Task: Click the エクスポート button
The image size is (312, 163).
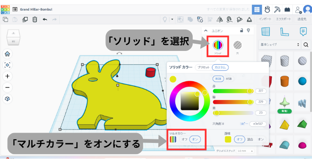Action: pyautogui.click(x=283, y=19)
